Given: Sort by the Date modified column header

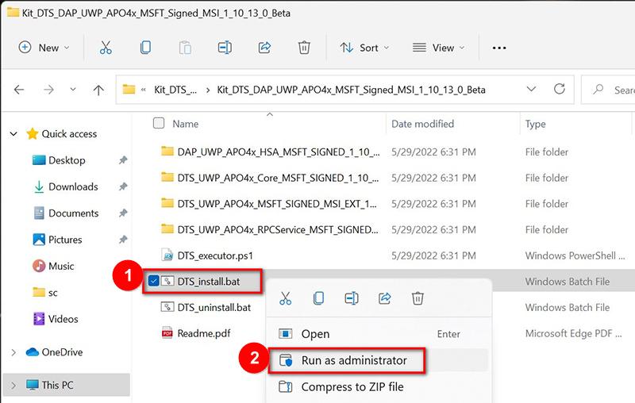Looking at the screenshot, I should pos(422,124).
